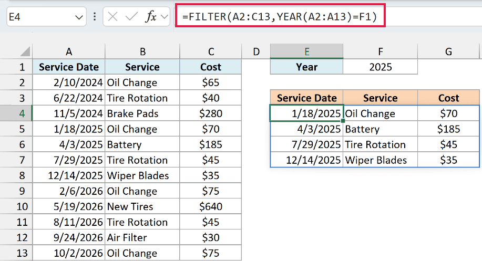
Task: Select the Brake Pads cell
Action: coord(142,113)
